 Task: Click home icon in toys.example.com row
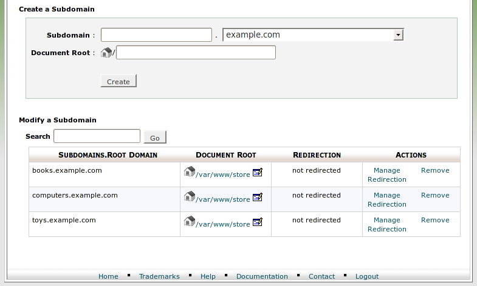[189, 222]
